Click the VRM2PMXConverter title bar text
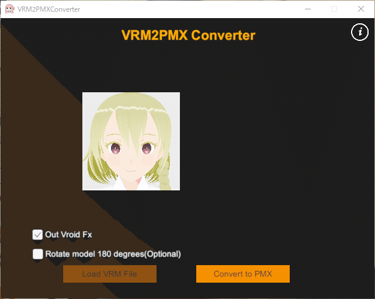This screenshot has height=299, width=375. pos(49,9)
